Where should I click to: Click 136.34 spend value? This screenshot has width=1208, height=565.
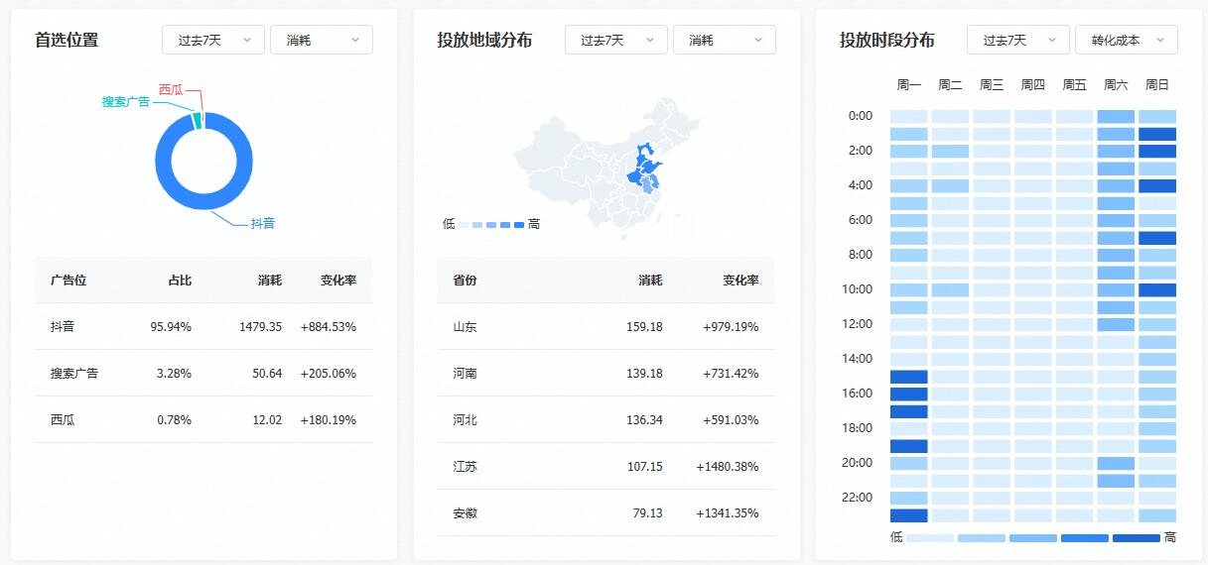coord(646,419)
